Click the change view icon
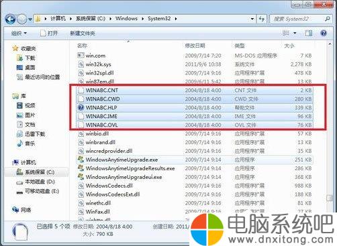 pyautogui.click(x=286, y=33)
